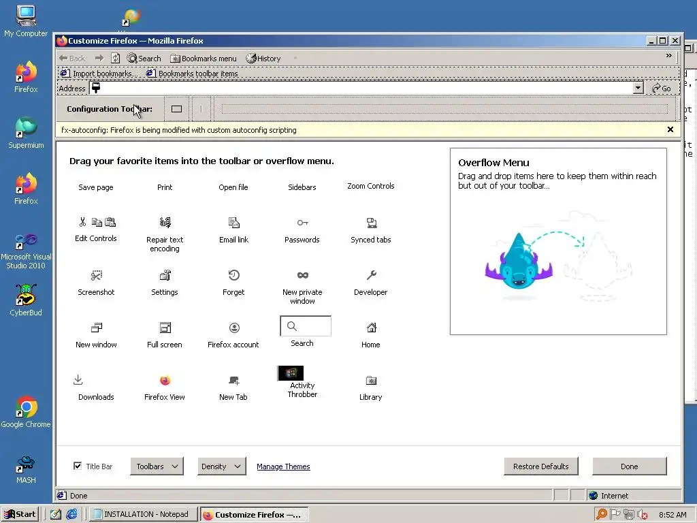697x523 pixels.
Task: Click the Firefox View icon
Action: pos(165,380)
